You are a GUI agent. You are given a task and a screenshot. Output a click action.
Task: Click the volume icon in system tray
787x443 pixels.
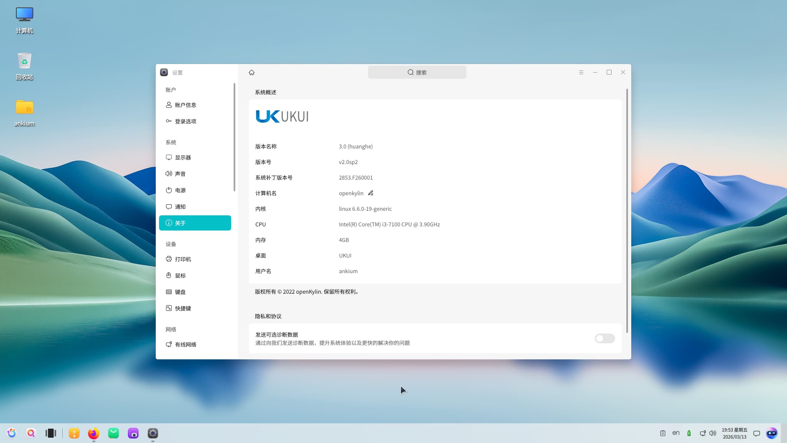(713, 433)
